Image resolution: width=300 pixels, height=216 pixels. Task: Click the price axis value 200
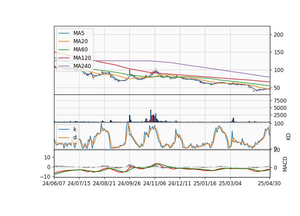tap(278, 35)
